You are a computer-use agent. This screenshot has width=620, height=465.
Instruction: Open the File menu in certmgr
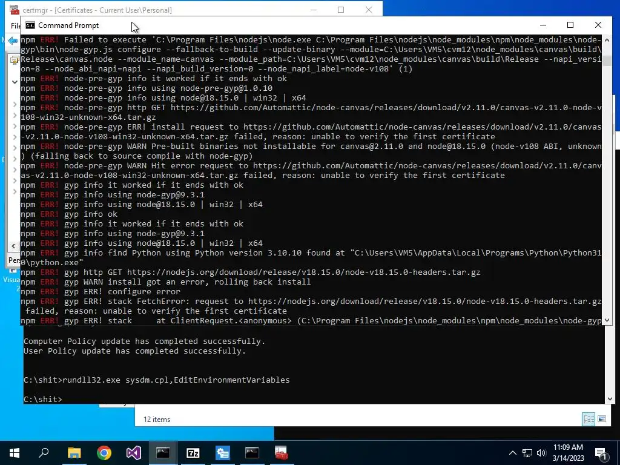[x=15, y=25]
